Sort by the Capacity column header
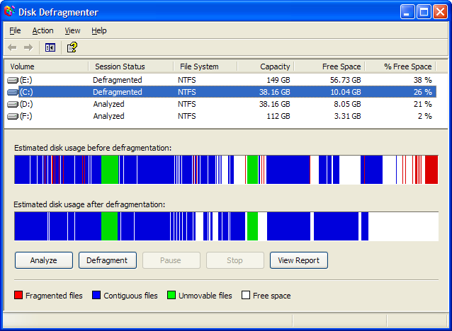Image resolution: width=452 pixels, height=331 pixels. click(265, 66)
